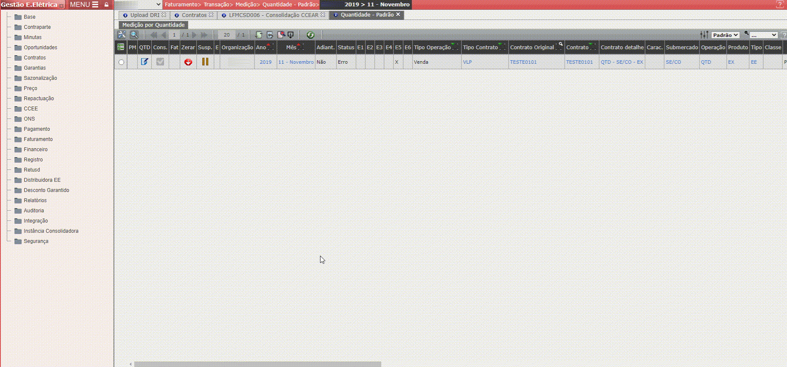
Task: Toggle the Cons. checkbox in the row
Action: coord(160,62)
